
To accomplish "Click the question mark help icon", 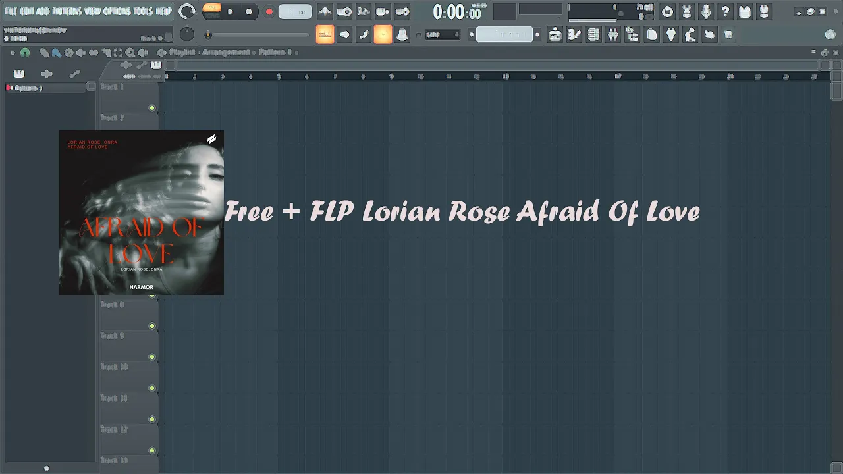I will (725, 11).
